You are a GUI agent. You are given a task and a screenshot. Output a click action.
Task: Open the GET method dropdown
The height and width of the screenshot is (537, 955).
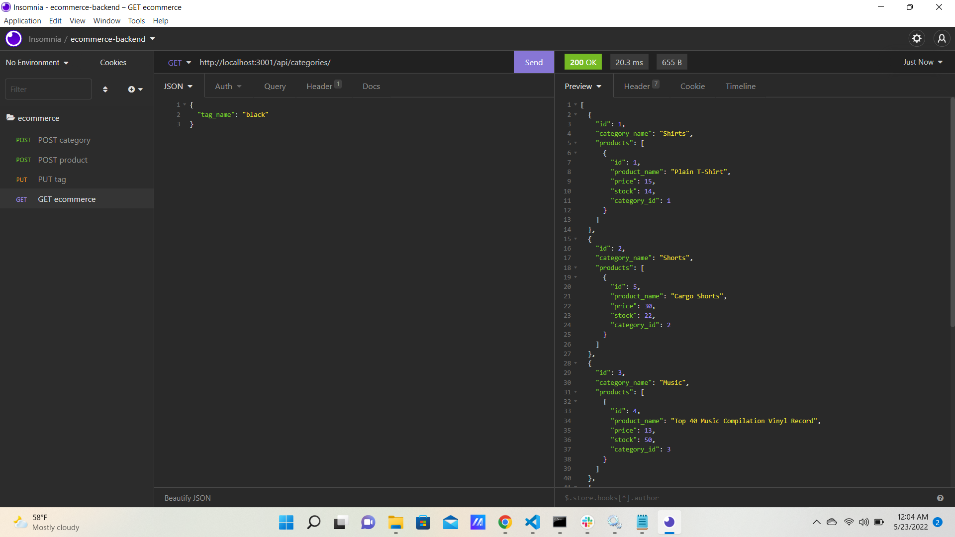click(179, 63)
